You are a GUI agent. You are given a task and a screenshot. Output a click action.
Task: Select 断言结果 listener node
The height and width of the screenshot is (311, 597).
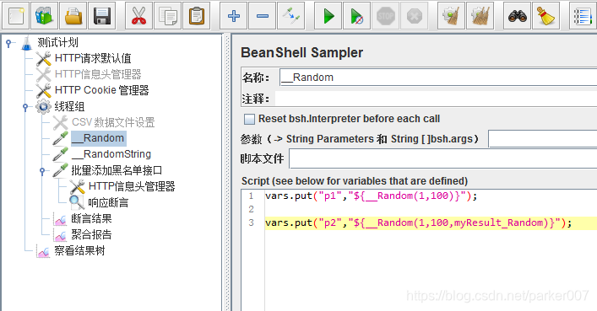click(91, 218)
